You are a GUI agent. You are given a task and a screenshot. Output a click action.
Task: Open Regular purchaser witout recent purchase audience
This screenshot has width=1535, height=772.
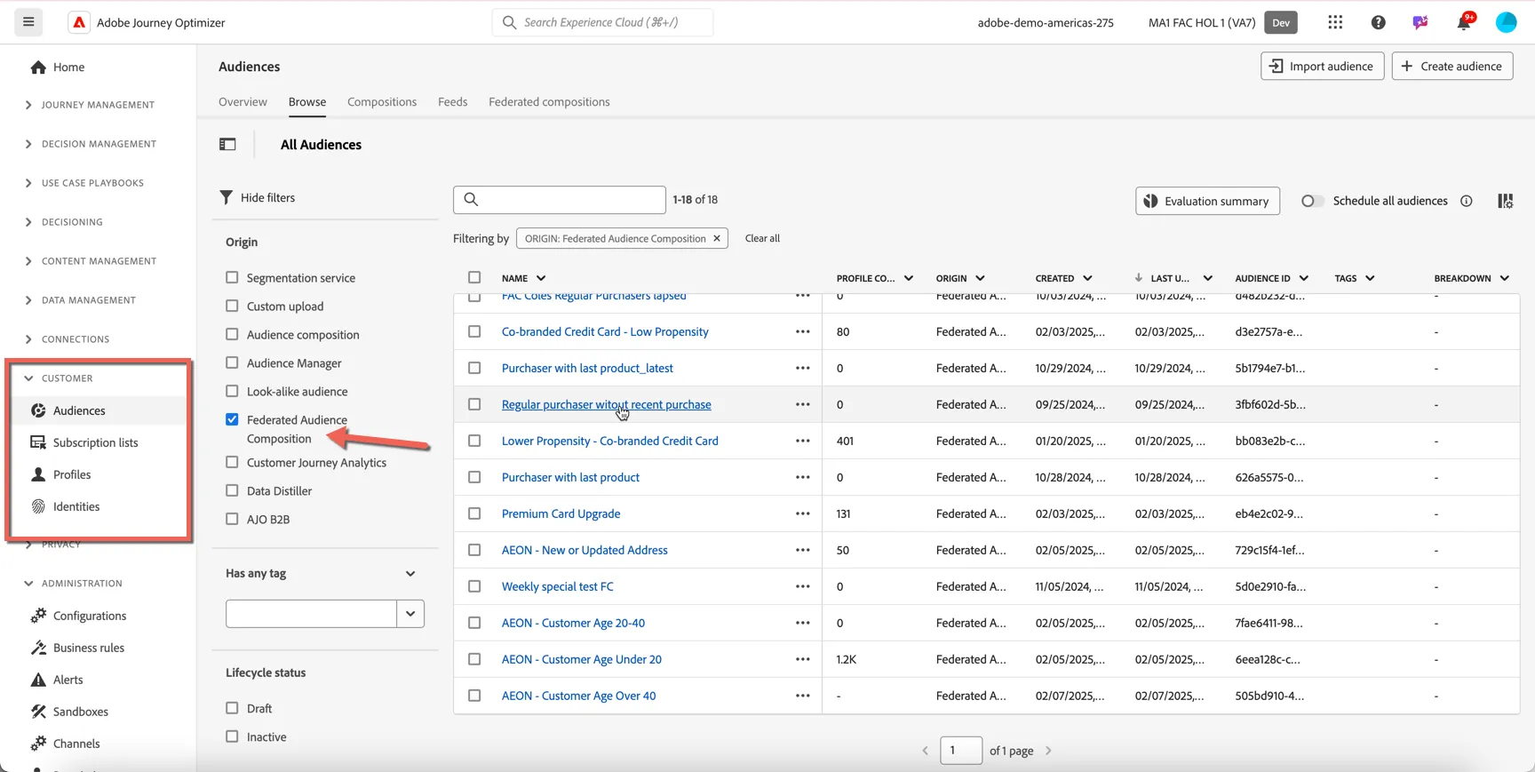[x=607, y=404]
